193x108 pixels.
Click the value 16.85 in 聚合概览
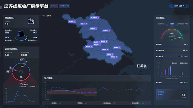[x=7, y=33]
